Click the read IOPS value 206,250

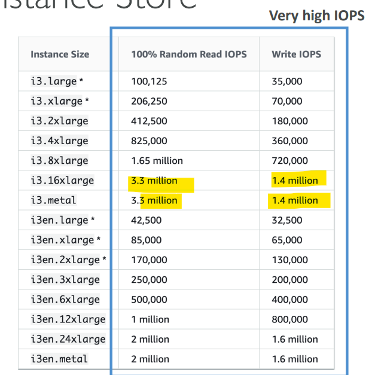(x=149, y=101)
